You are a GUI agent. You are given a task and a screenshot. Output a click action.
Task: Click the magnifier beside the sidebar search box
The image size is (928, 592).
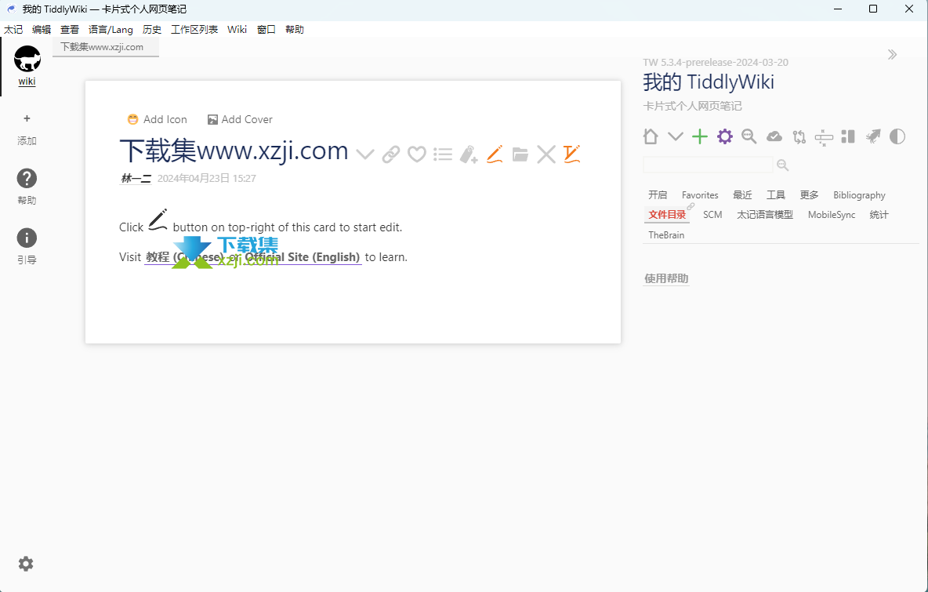tap(783, 165)
